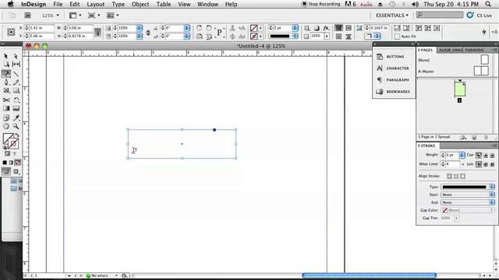Open the stroke Type dropdown in Stroke panel
499x280 pixels.
pos(468,187)
